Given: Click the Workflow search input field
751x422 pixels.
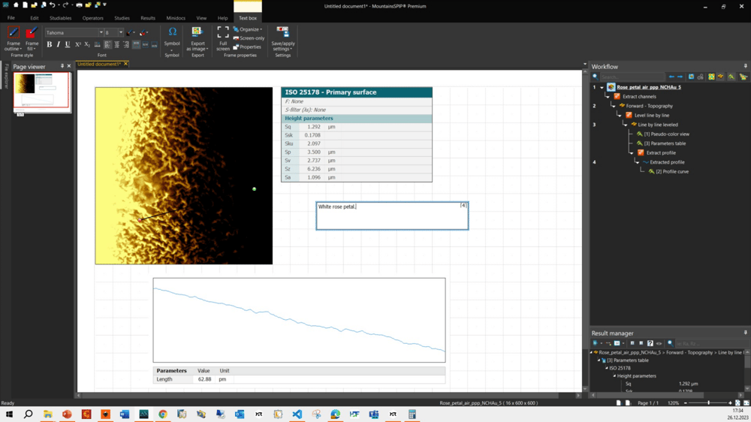Looking at the screenshot, I should (x=632, y=77).
